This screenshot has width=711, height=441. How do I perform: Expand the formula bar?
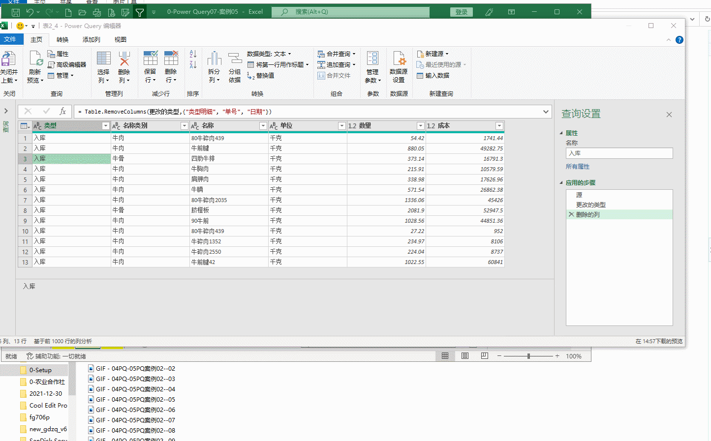click(x=546, y=112)
